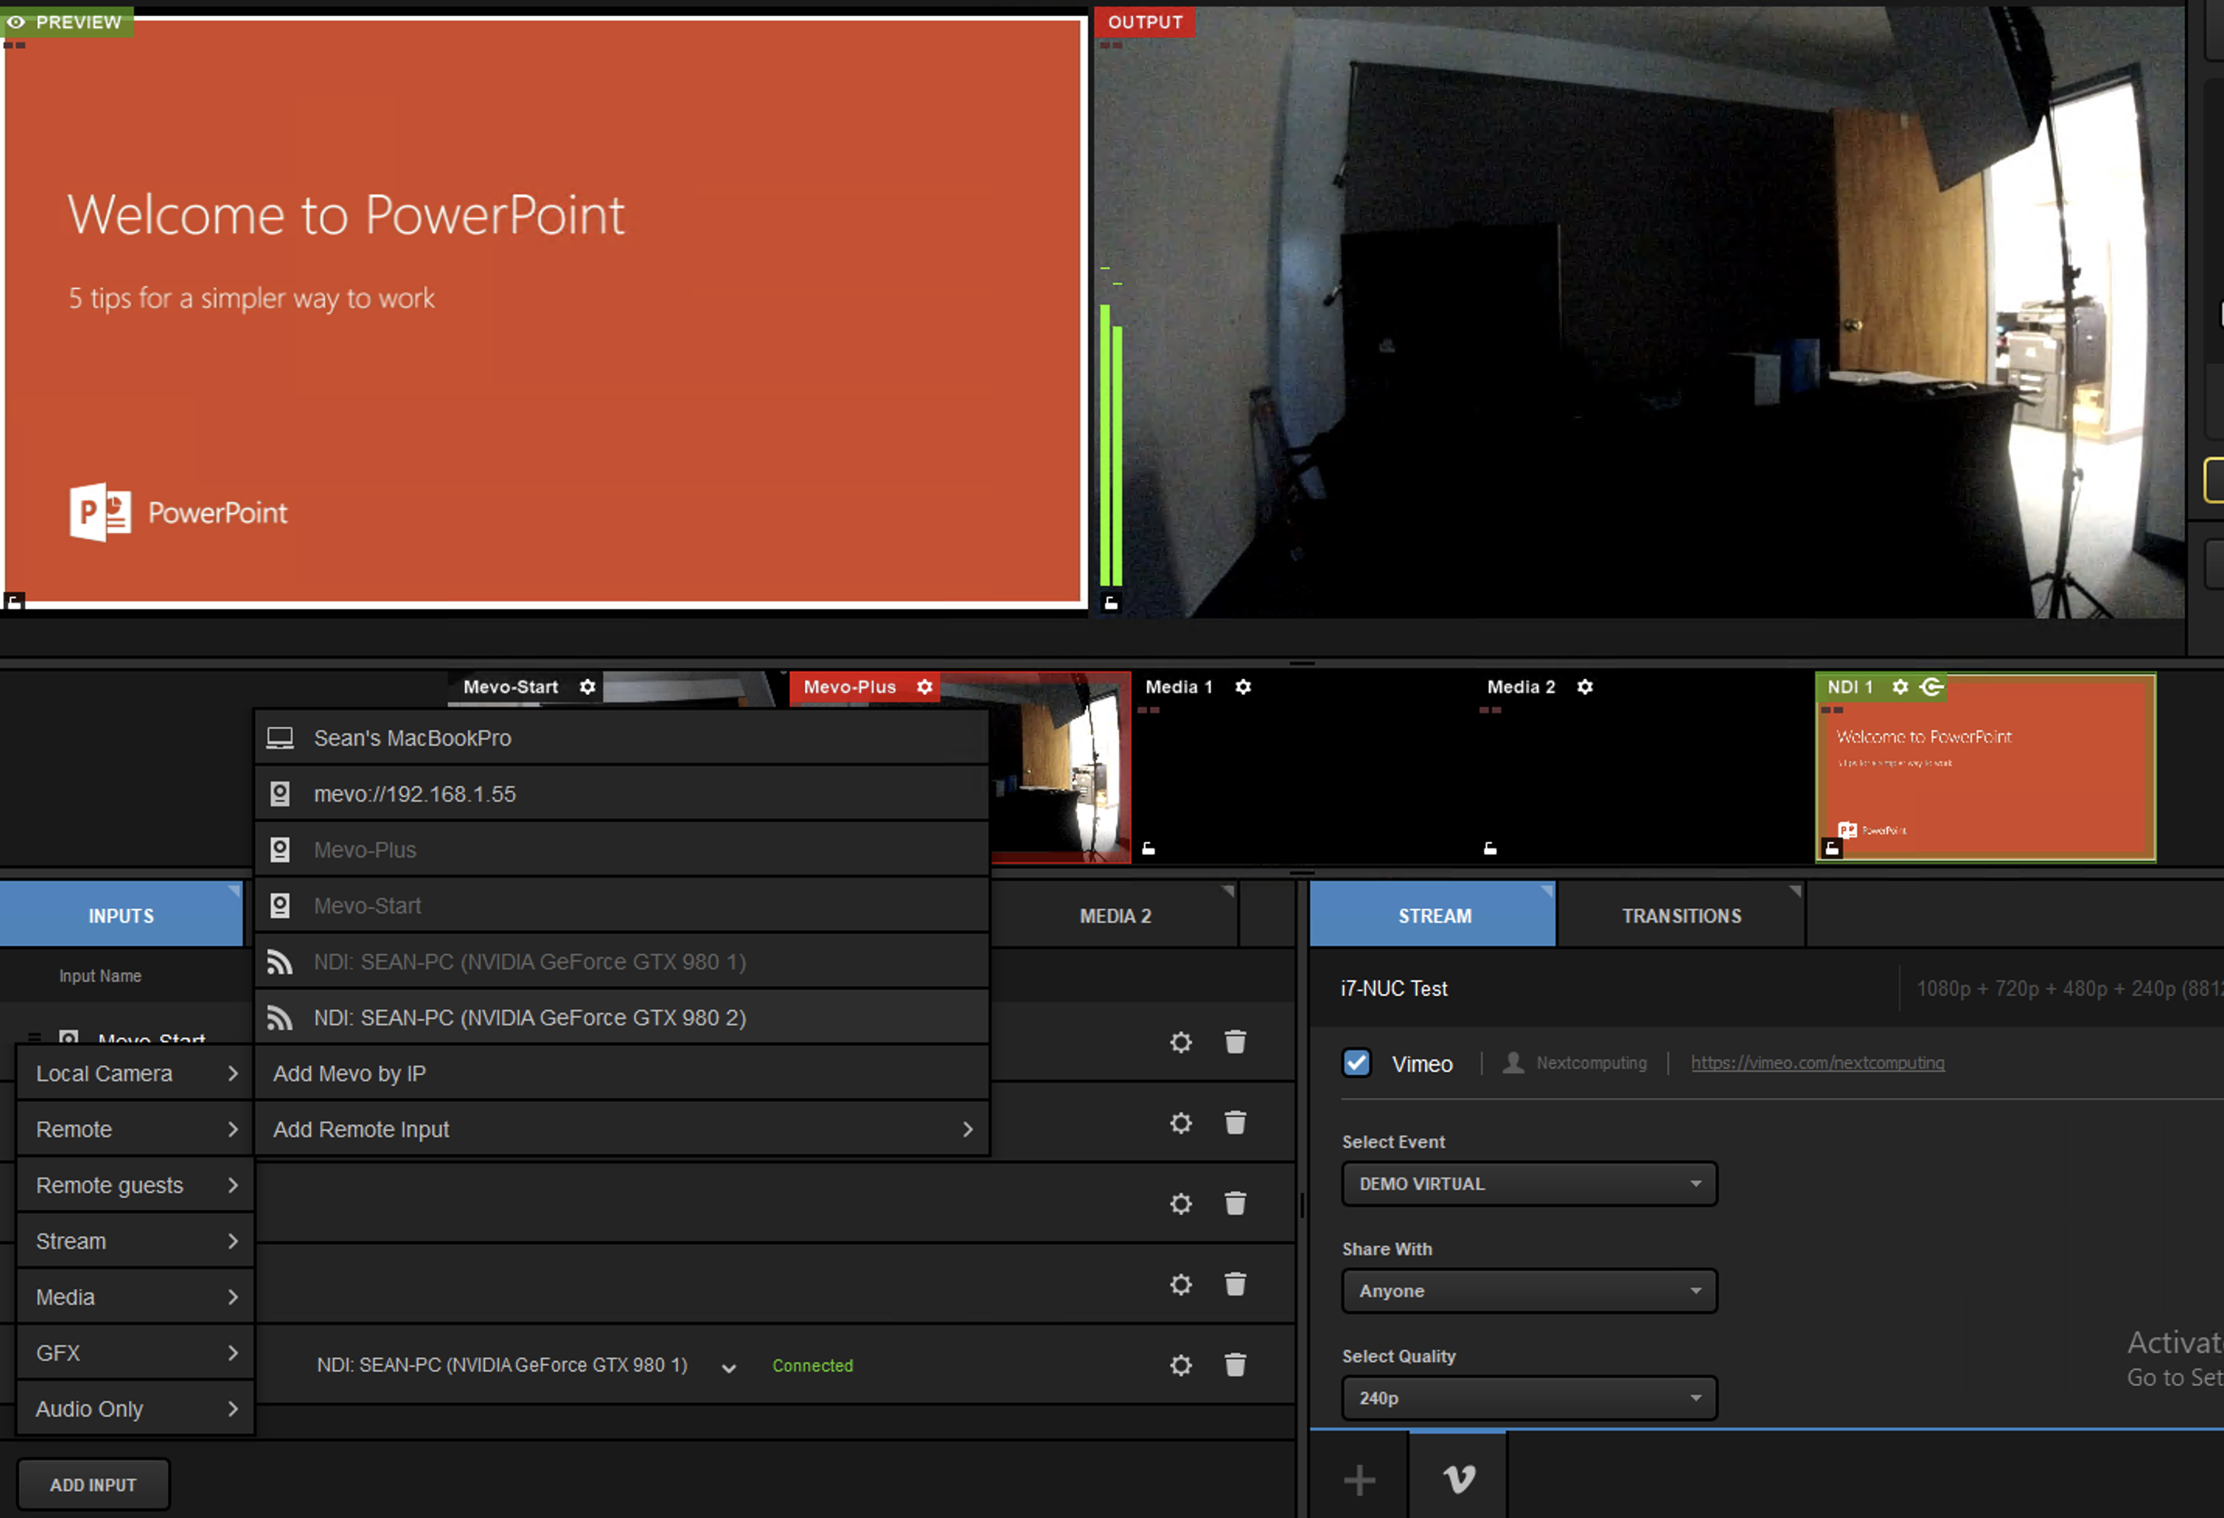2224x1518 pixels.
Task: Choose Sean's MacBookPro from the source list
Action: pyautogui.click(x=622, y=737)
